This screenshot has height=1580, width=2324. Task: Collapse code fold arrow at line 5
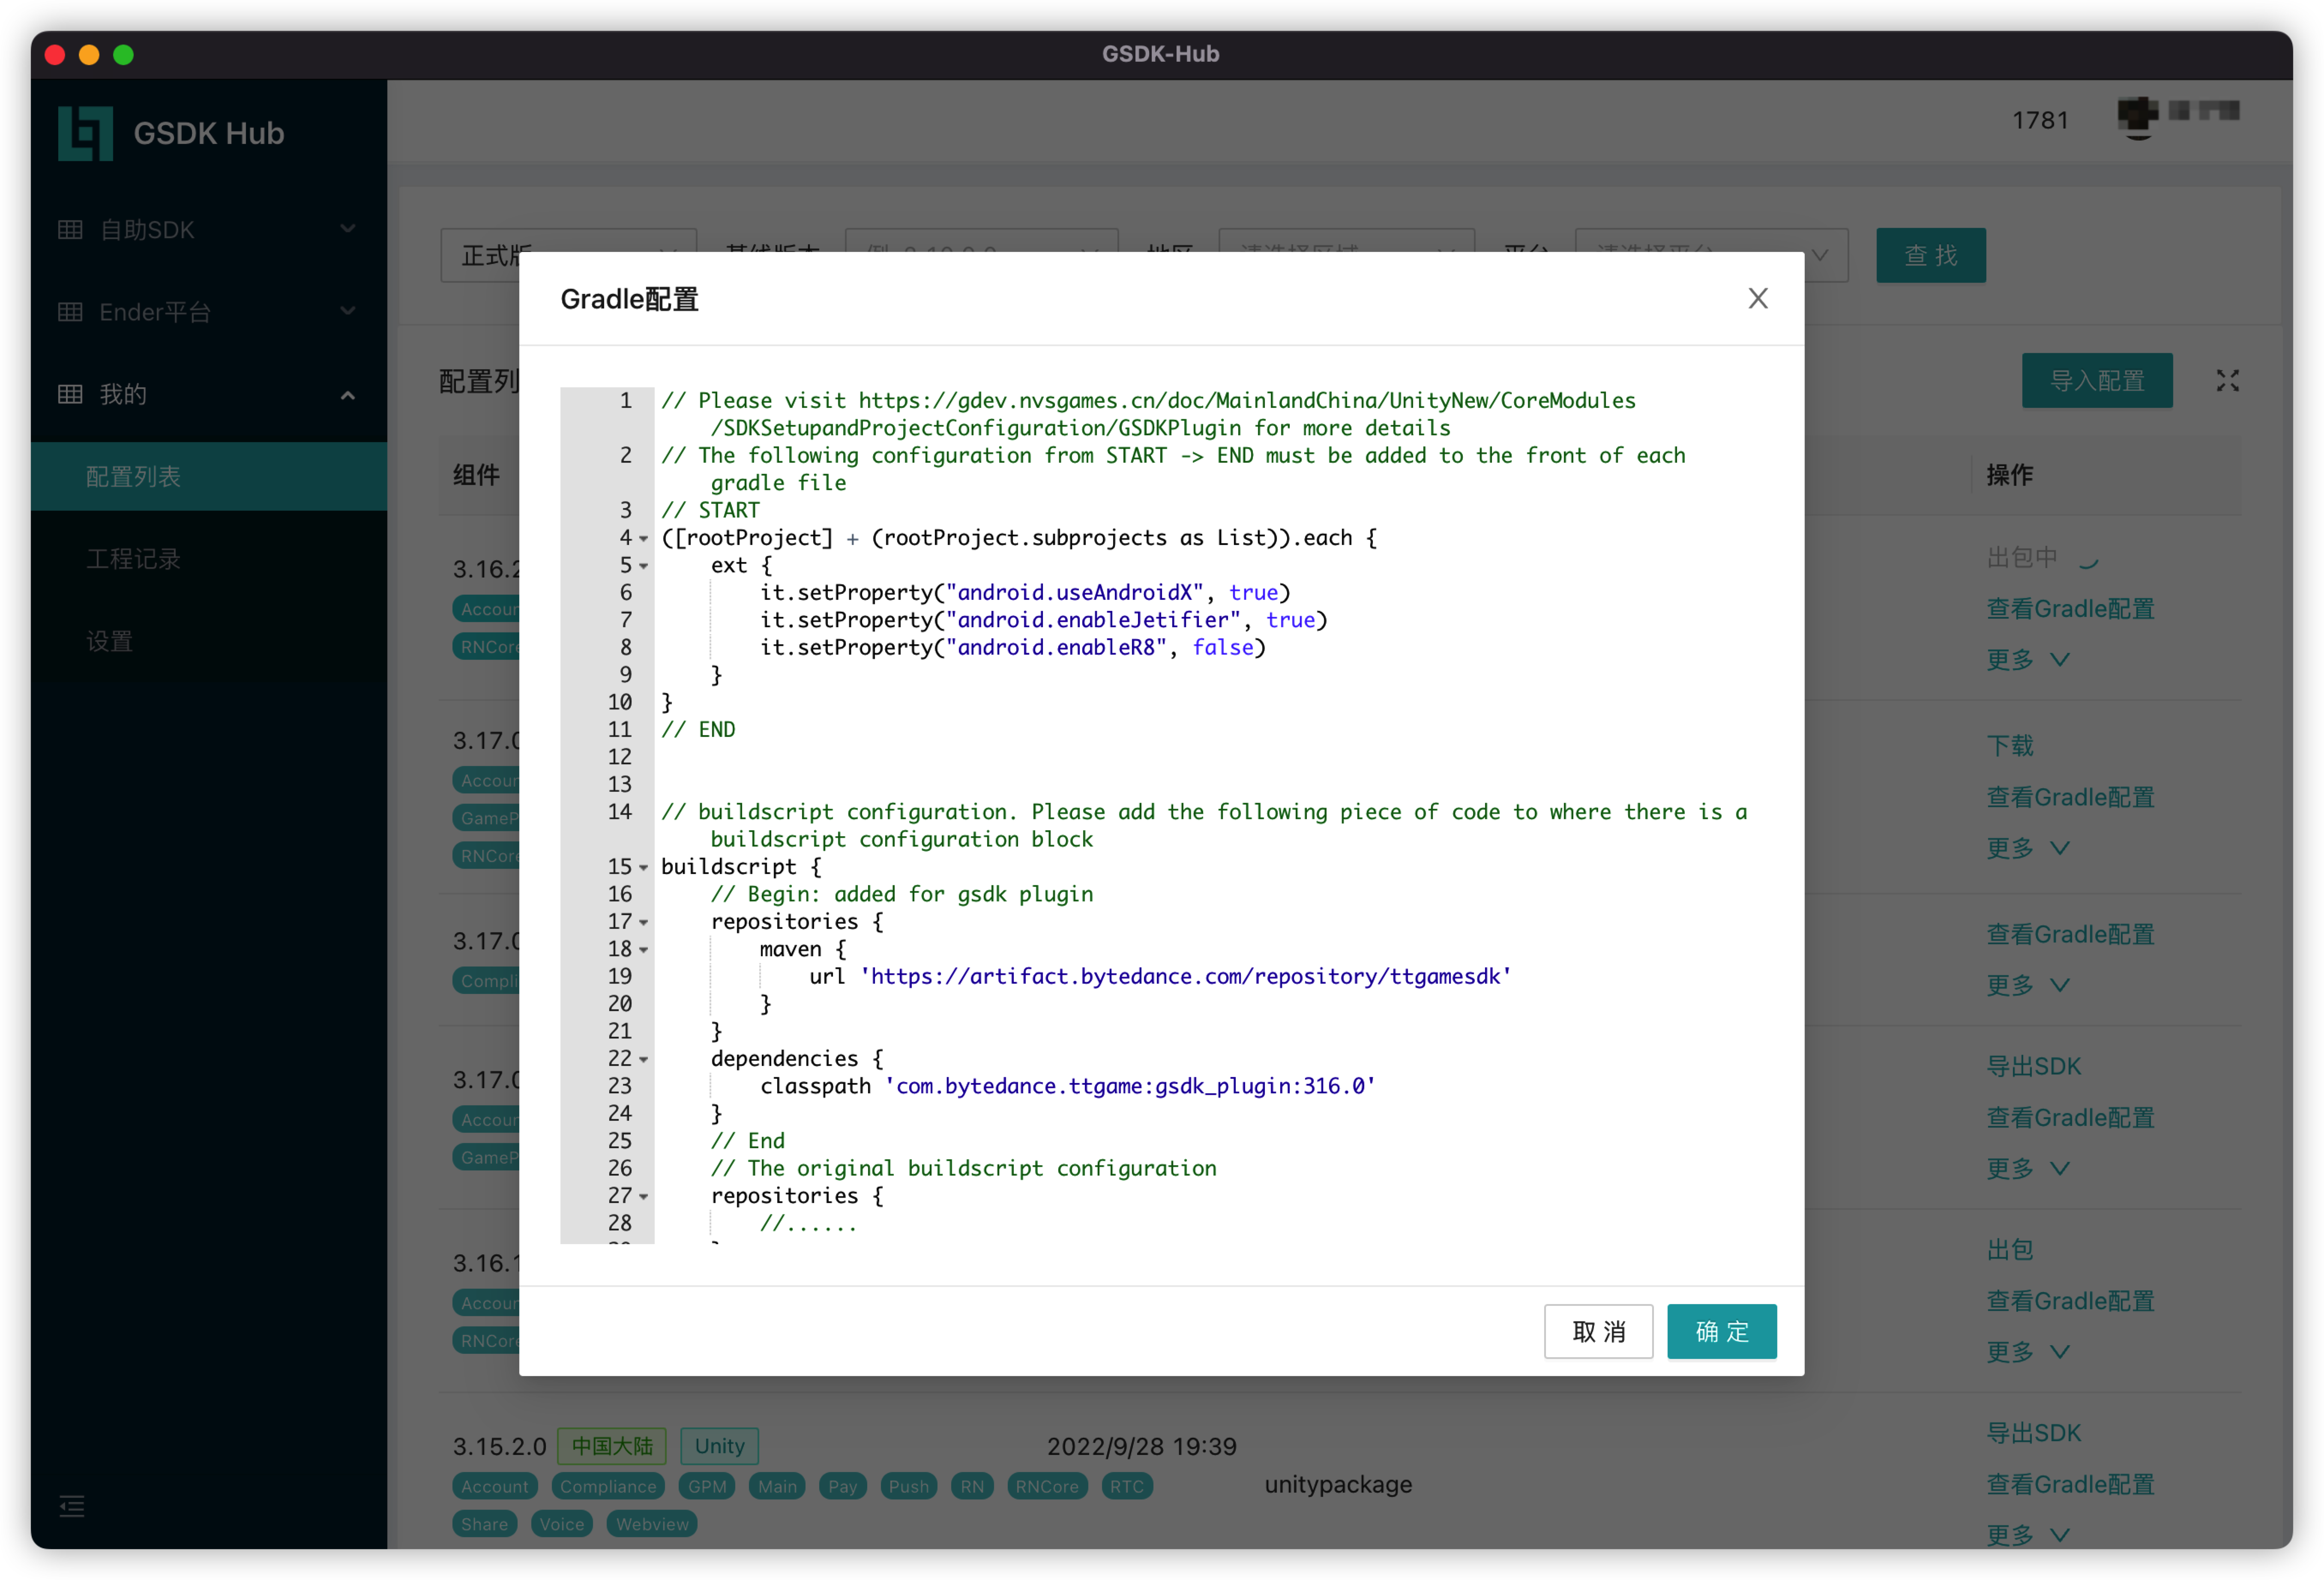point(644,566)
